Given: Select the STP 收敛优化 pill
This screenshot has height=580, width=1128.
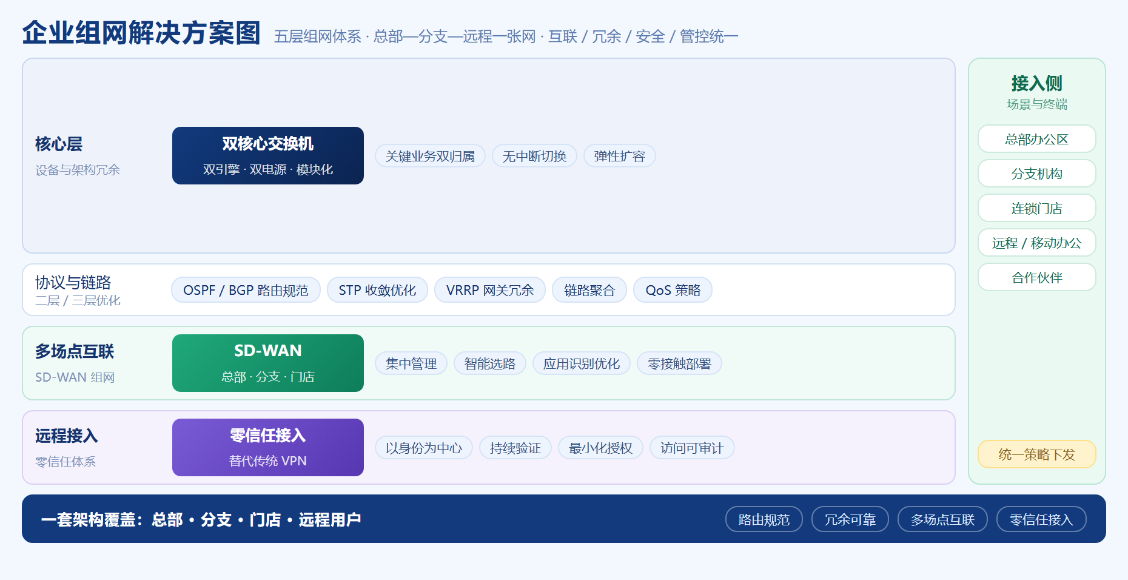Looking at the screenshot, I should point(377,290).
